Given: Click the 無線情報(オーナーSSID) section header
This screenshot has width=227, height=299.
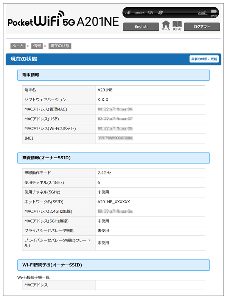Looking at the screenshot, I should pos(113,158).
